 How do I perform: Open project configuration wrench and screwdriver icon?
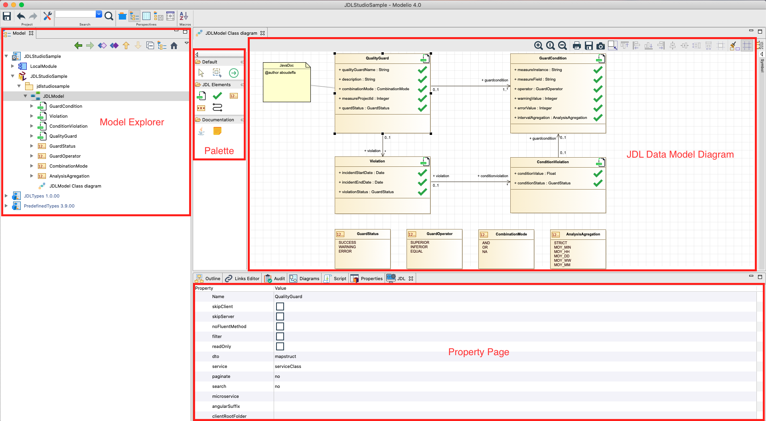pos(47,16)
